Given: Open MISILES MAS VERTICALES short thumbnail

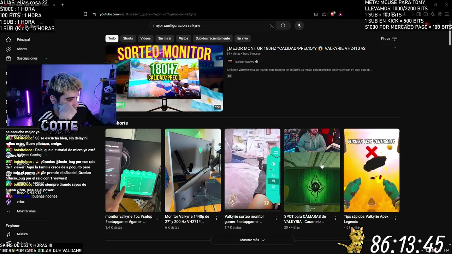Looking at the screenshot, I should [x=371, y=170].
